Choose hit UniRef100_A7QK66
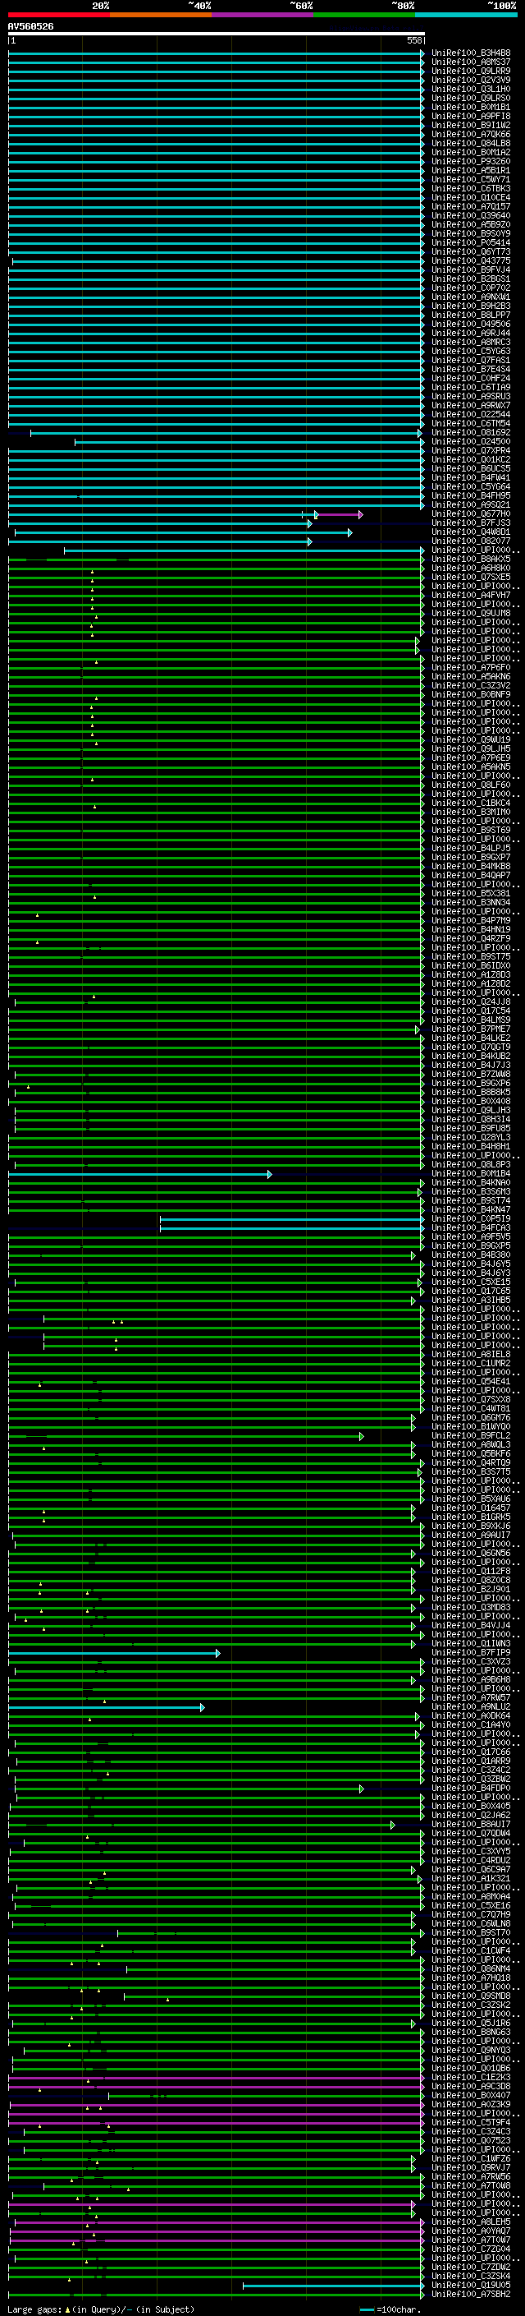The height and width of the screenshot is (2316, 525). tap(470, 134)
